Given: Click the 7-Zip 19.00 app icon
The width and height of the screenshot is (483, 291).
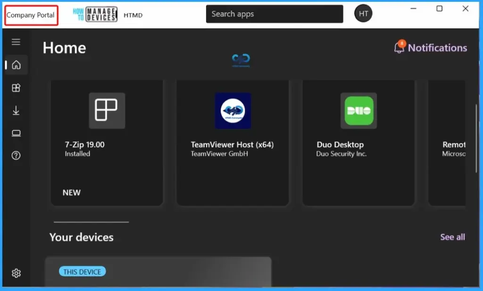Looking at the screenshot, I should [107, 110].
